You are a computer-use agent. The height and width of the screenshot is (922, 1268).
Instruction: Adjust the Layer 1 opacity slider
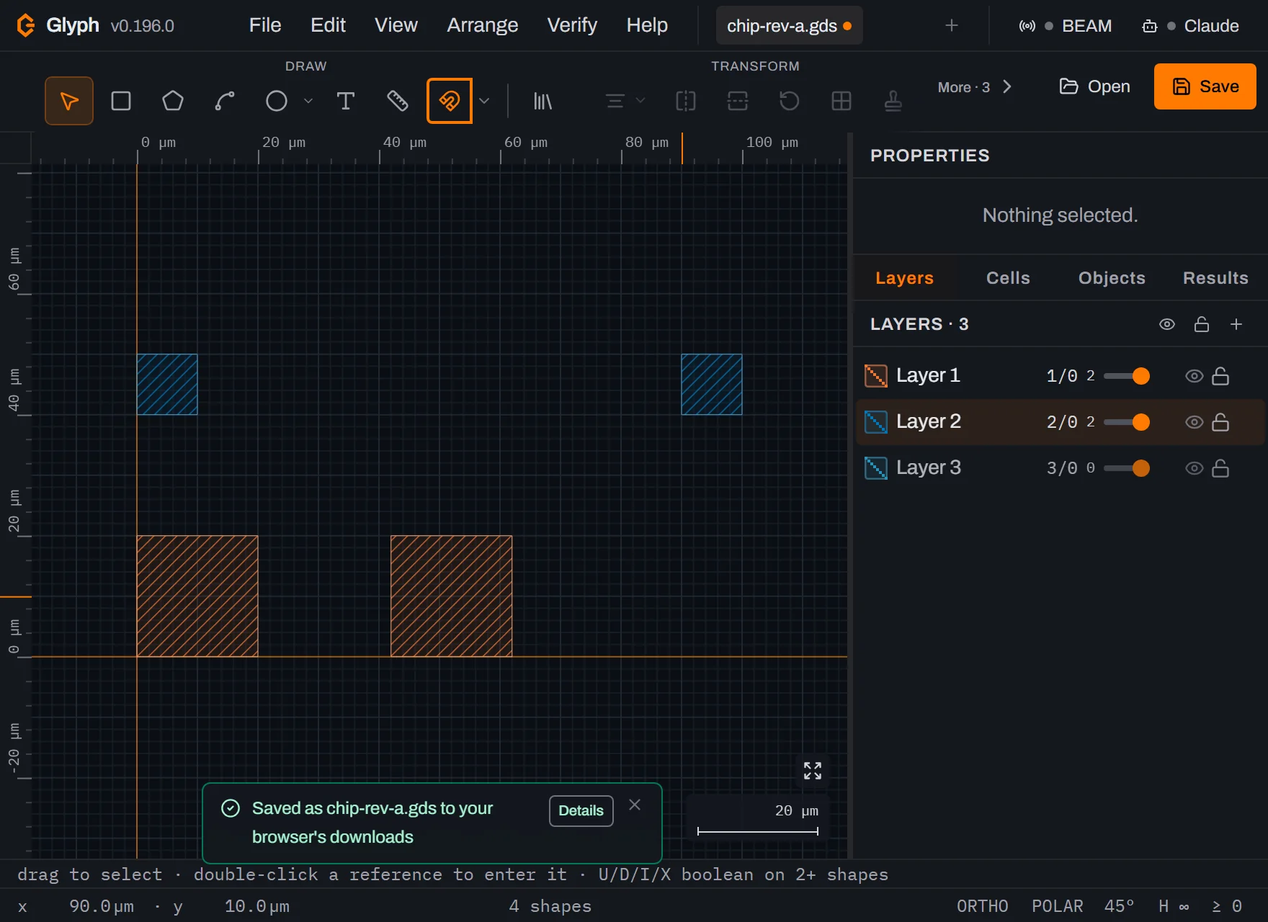tap(1126, 376)
